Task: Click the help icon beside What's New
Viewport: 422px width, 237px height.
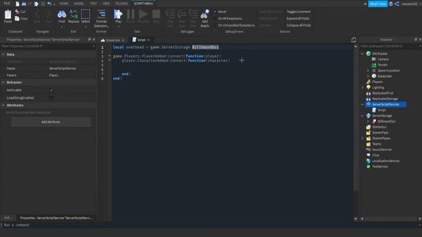Action: click(391, 4)
